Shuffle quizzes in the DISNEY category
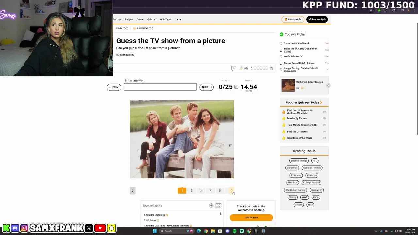The width and height of the screenshot is (418, 235). 125,28
